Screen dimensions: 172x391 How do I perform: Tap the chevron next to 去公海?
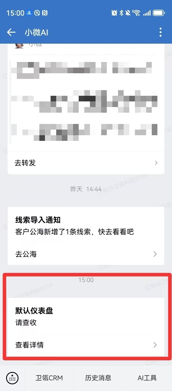155,254
